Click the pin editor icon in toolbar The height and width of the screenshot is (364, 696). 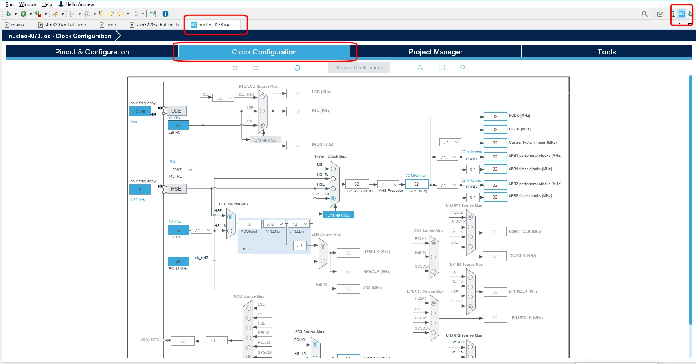(153, 14)
